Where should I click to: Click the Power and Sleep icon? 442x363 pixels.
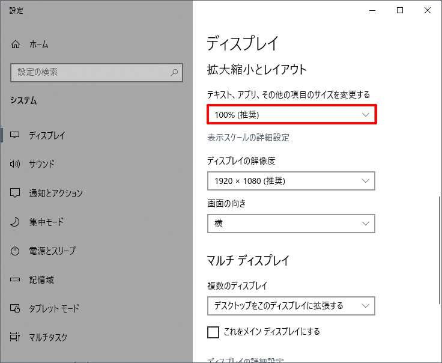click(x=16, y=251)
